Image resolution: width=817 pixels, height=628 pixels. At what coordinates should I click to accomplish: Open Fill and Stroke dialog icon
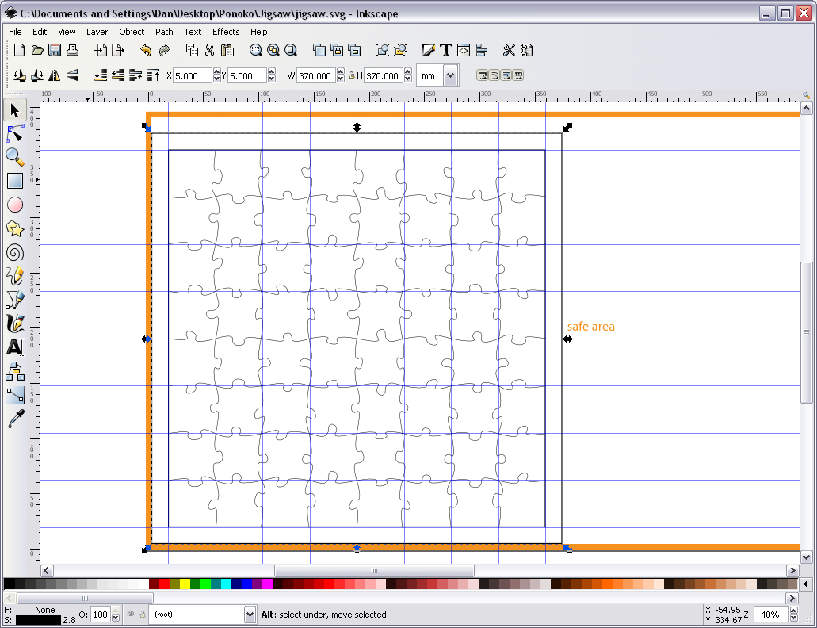click(428, 50)
